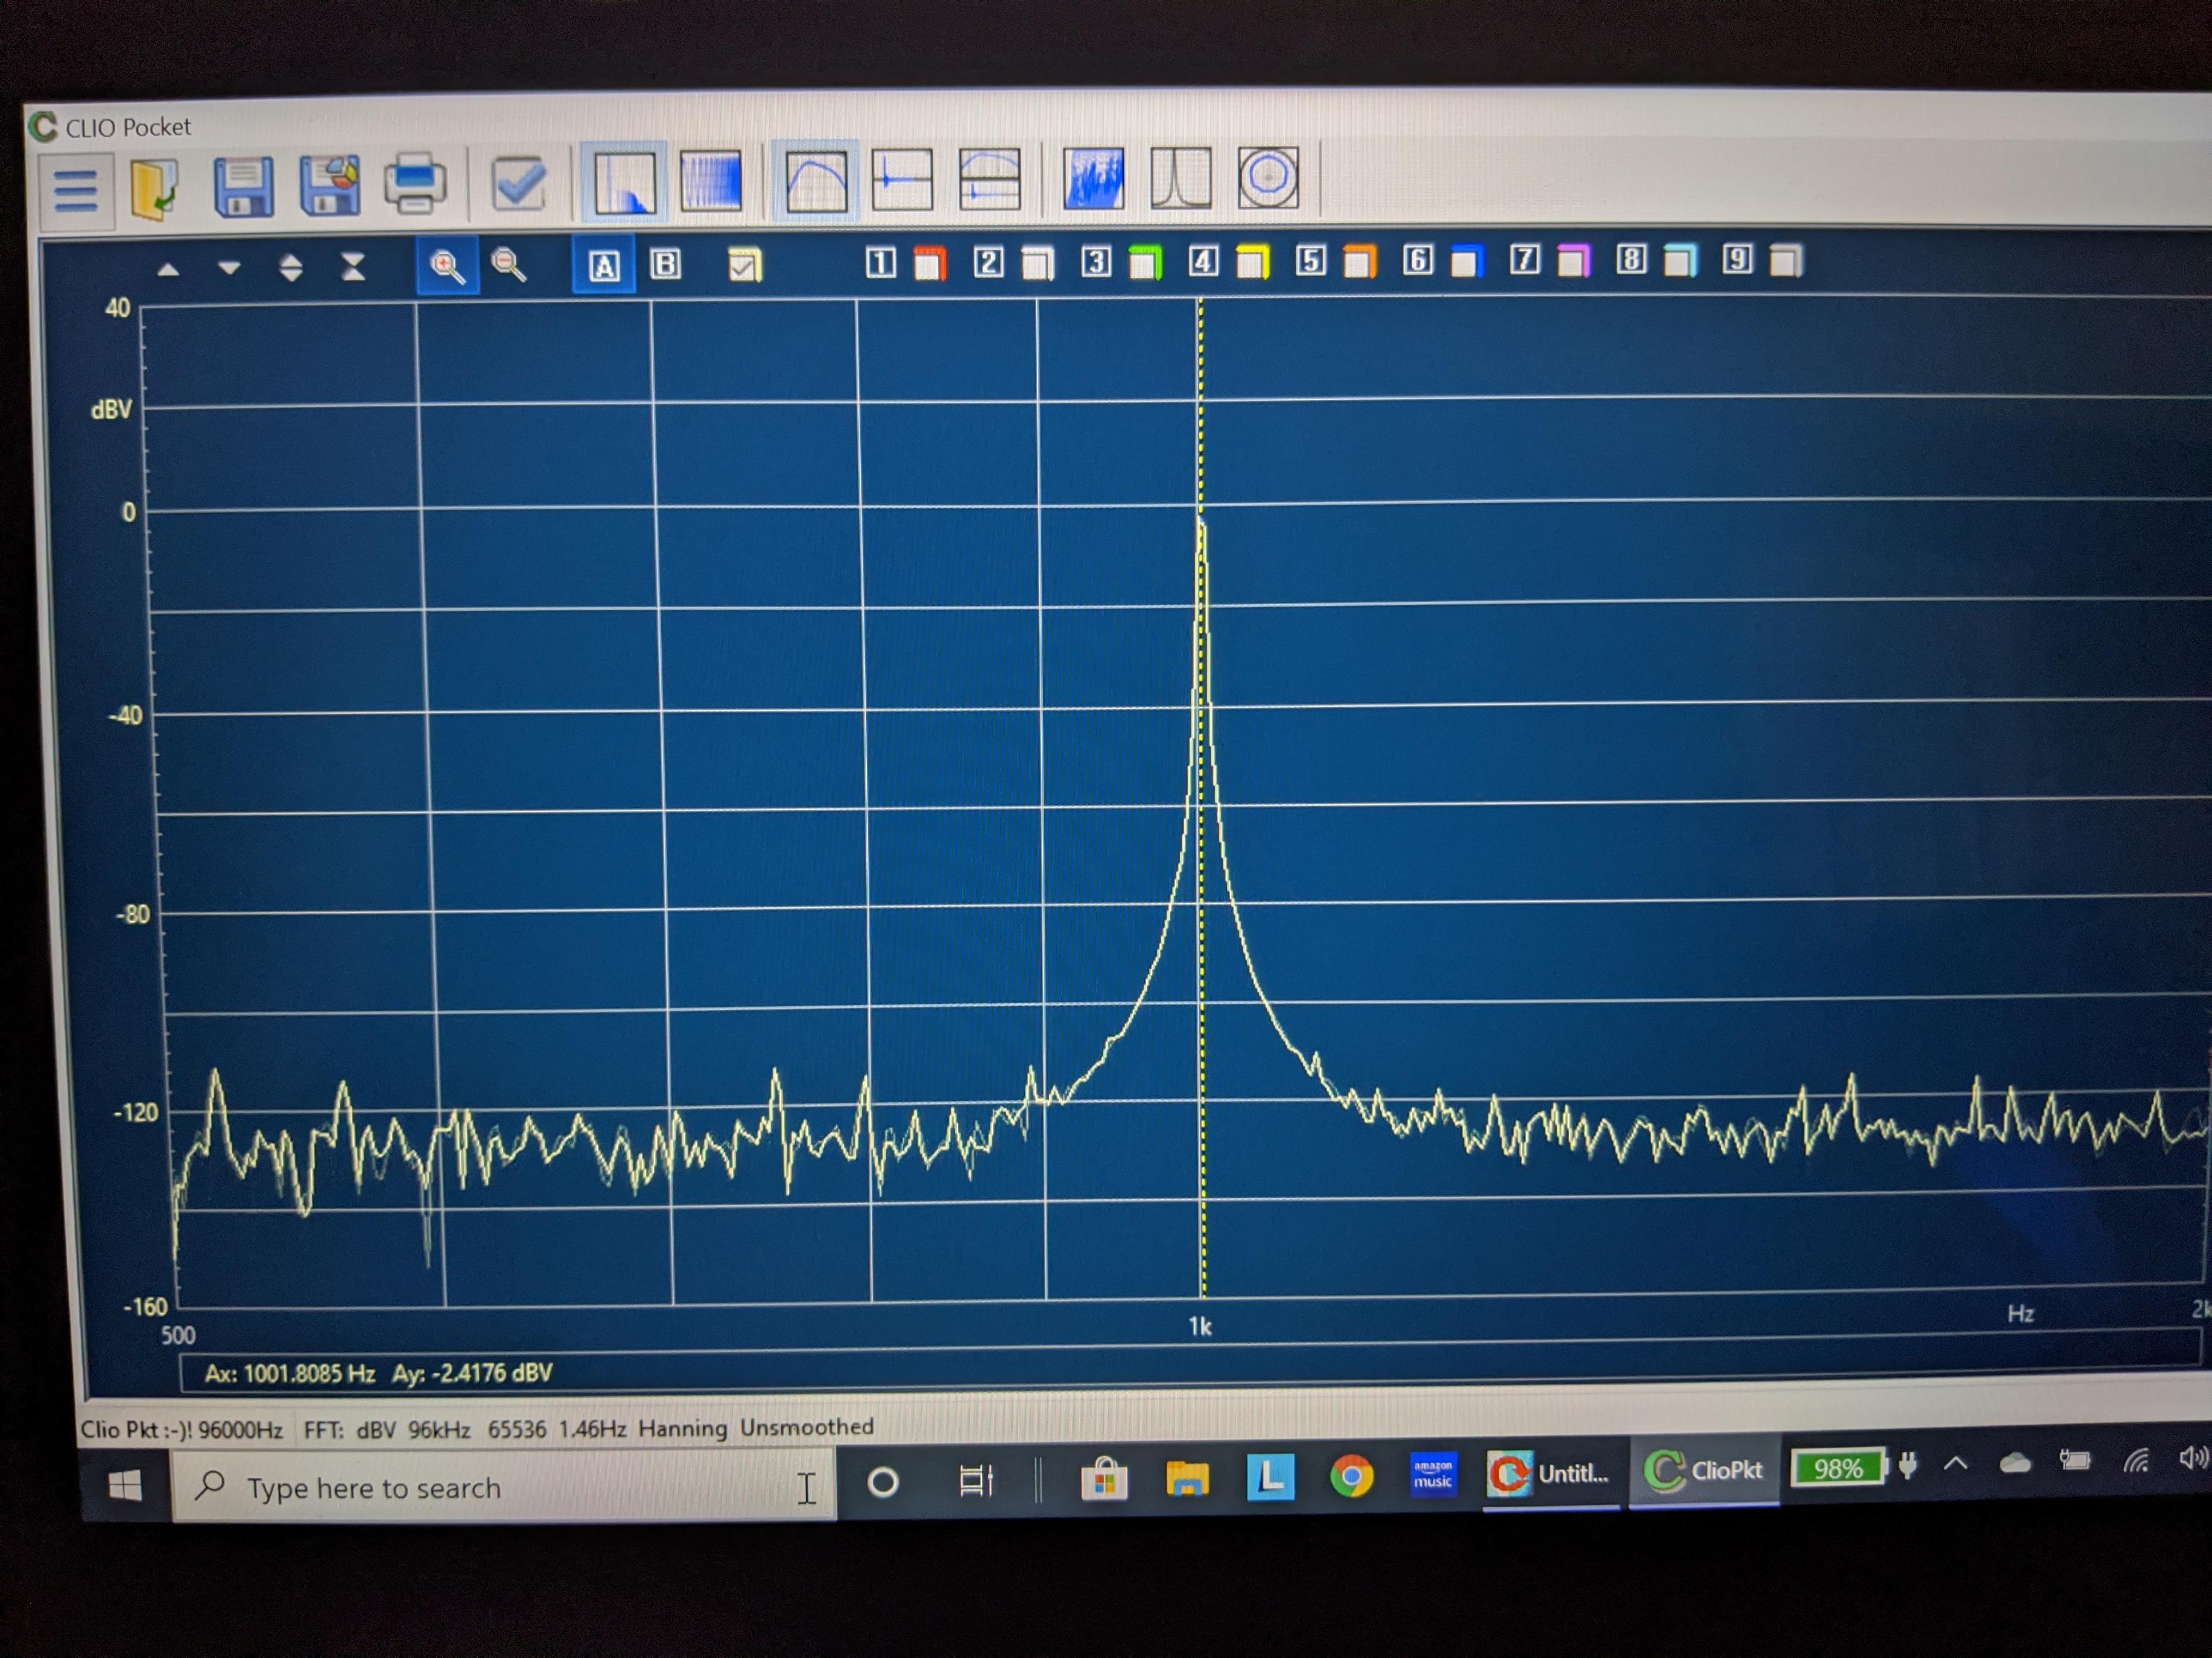The width and height of the screenshot is (2212, 1658).
Task: Toggle cyan overlay 8 visibility
Action: pyautogui.click(x=1681, y=260)
